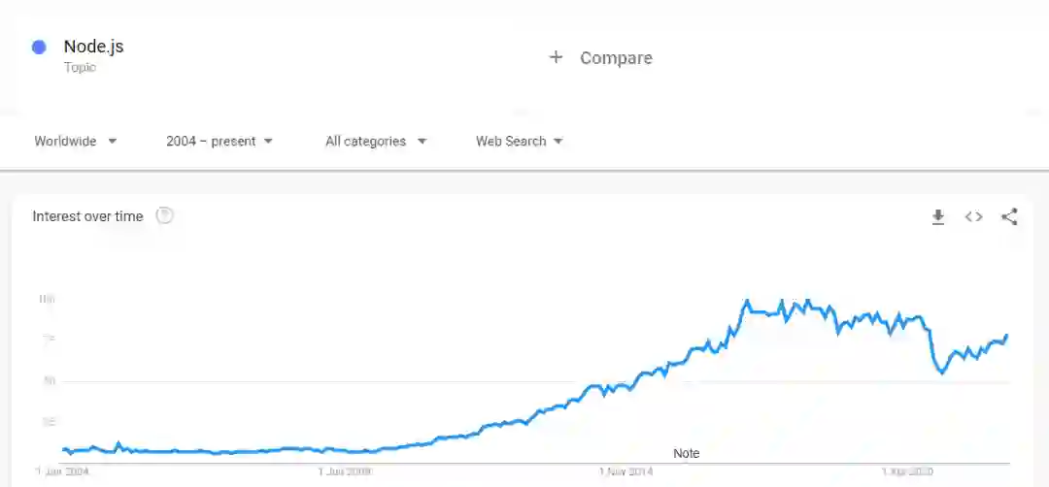Click the Interest over time heading

87,216
